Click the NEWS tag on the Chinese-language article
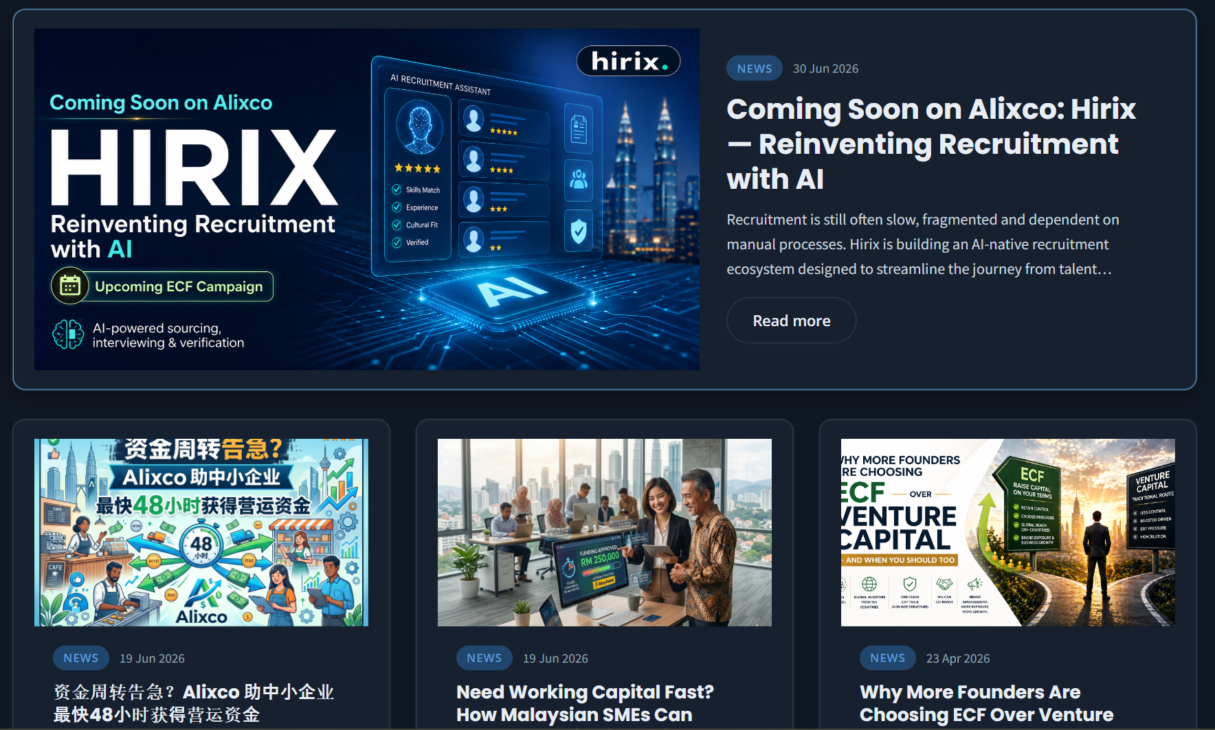Image resolution: width=1215 pixels, height=730 pixels. click(81, 658)
